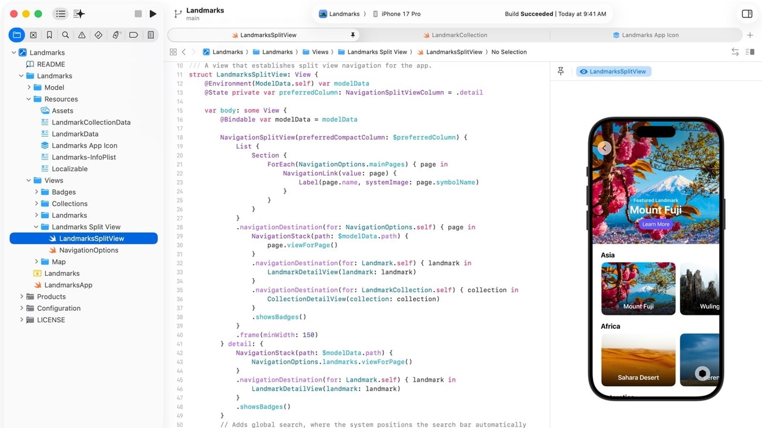Open related items grid menu
This screenshot has height=428, width=762.
[173, 52]
